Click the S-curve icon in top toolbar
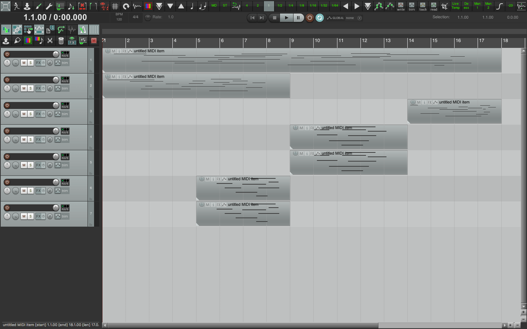This screenshot has width=527, height=329. point(499,6)
